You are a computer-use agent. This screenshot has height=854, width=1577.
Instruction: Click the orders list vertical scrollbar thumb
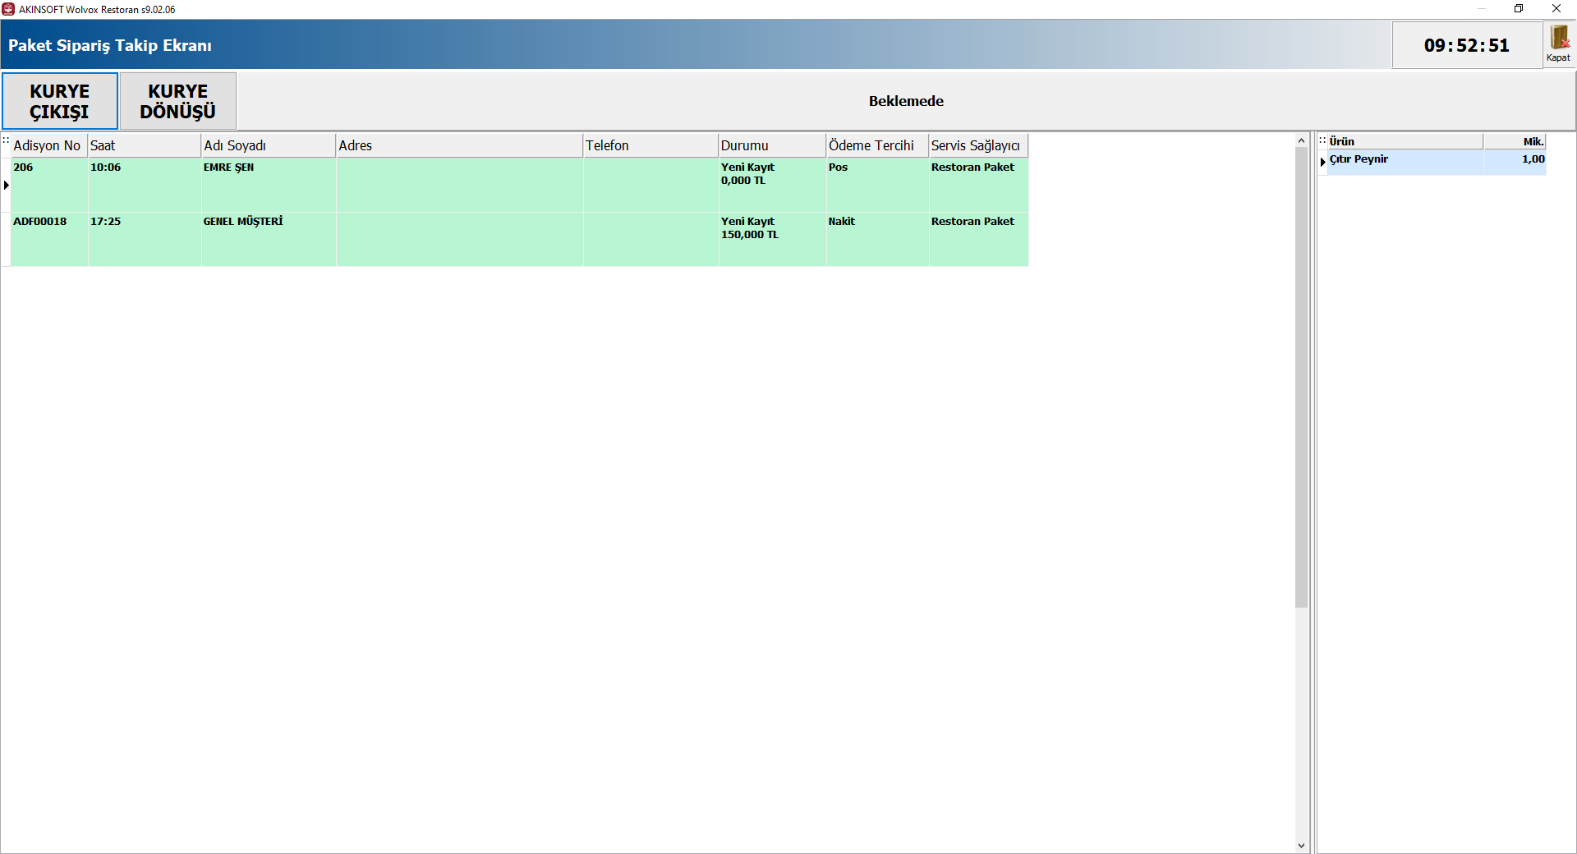[1301, 378]
